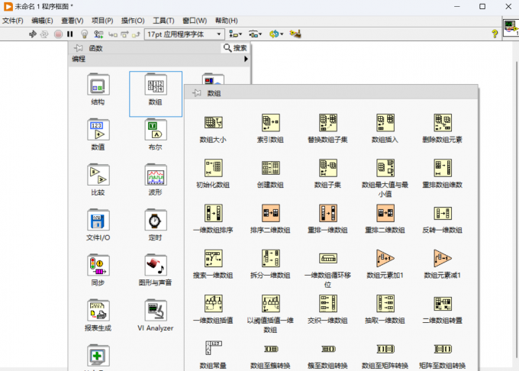The image size is (519, 371).
Task: Select the 数组元素加1 function
Action: coord(385,258)
